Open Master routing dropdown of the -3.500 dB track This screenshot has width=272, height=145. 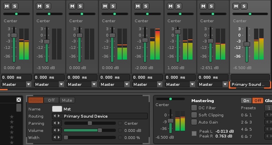click(49, 84)
